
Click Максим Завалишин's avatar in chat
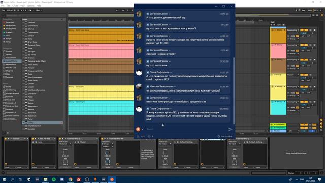pyautogui.click(x=139, y=87)
